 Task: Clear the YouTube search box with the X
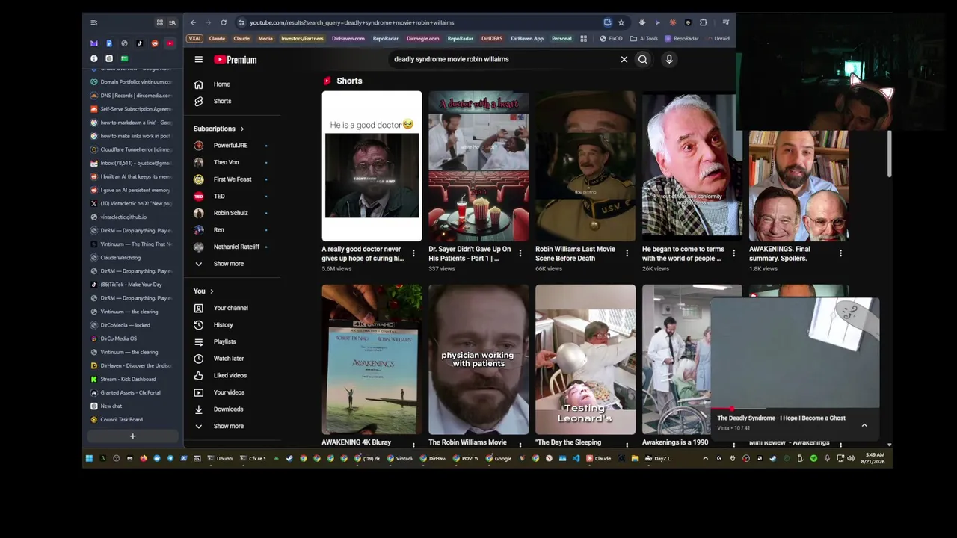click(624, 59)
